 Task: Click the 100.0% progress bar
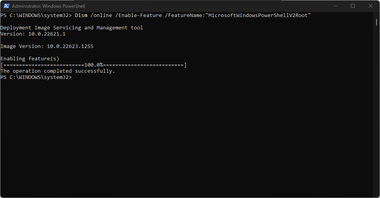pyautogui.click(x=94, y=65)
